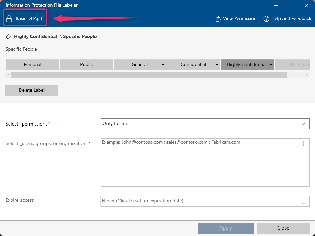
Task: Click the label tag icon near Highly Confidential
Action: 9,36
